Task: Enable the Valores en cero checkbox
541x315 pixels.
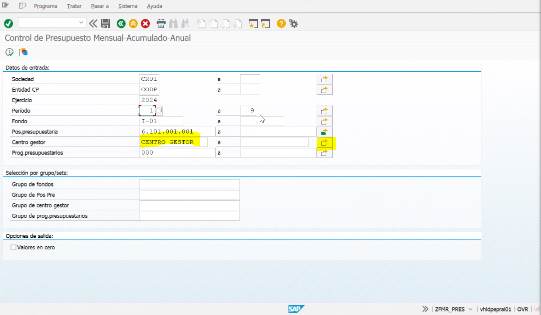Action: tap(13, 247)
